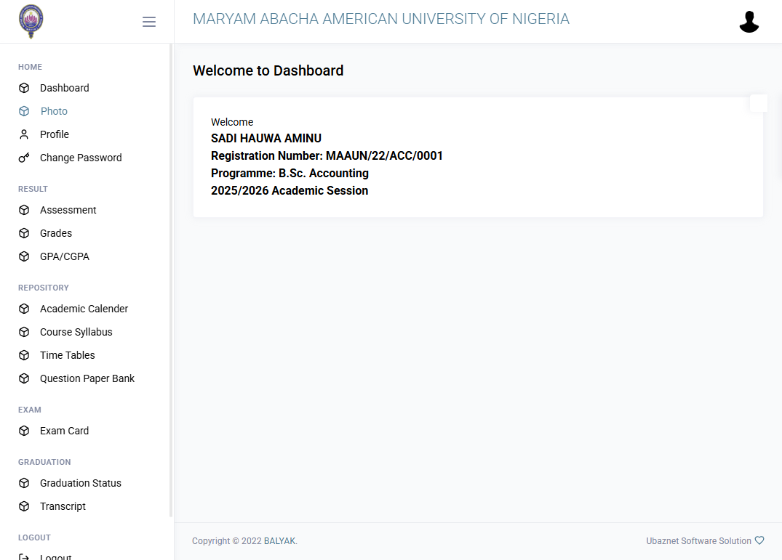Viewport: 782px width, 560px height.
Task: Click the LOGOUT section label
Action: tap(34, 537)
